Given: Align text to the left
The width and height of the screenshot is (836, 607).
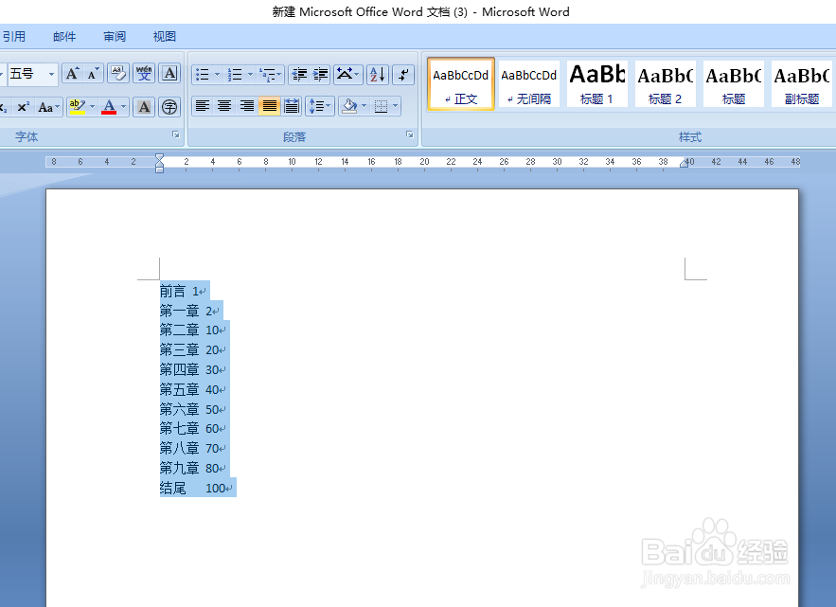Looking at the screenshot, I should pos(202,106).
